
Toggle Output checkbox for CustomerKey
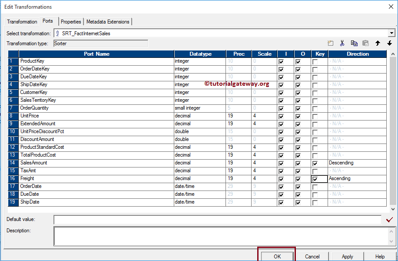click(x=298, y=93)
